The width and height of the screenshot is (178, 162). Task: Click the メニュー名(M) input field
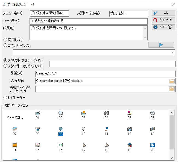click(x=49, y=13)
